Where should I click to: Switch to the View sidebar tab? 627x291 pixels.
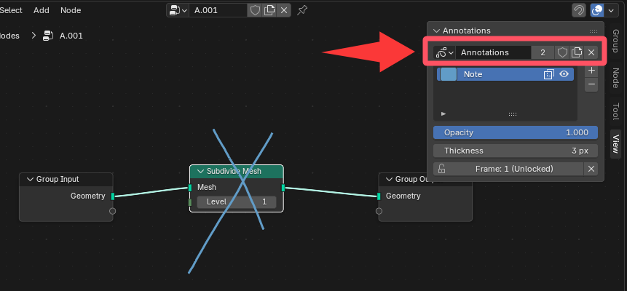pos(615,144)
